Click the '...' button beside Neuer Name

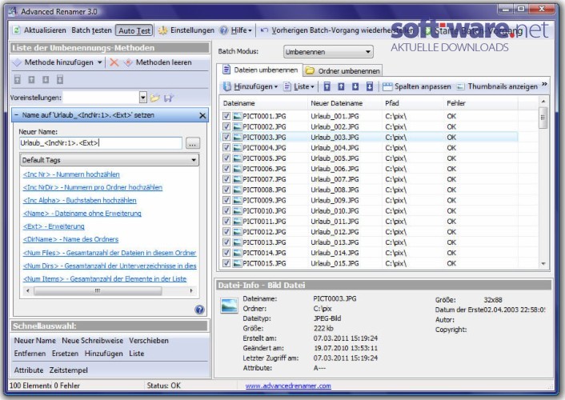click(x=193, y=143)
